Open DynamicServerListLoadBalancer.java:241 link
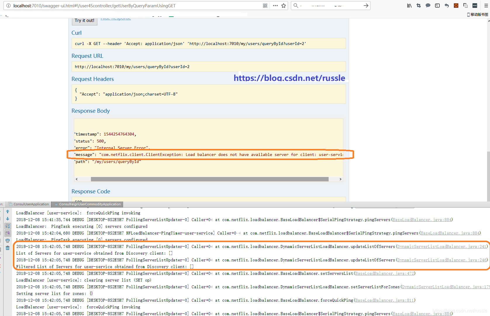The height and width of the screenshot is (316, 490). [442, 246]
